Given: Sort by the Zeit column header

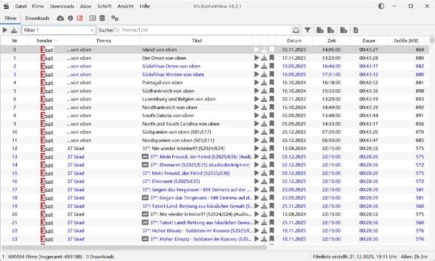Looking at the screenshot, I should [x=332, y=40].
